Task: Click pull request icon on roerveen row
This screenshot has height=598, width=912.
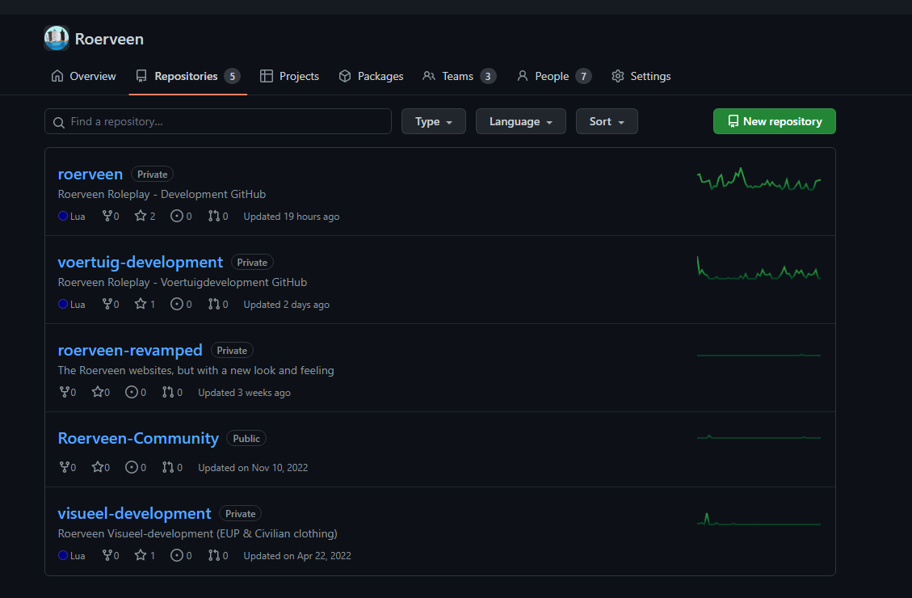Action: coord(213,217)
